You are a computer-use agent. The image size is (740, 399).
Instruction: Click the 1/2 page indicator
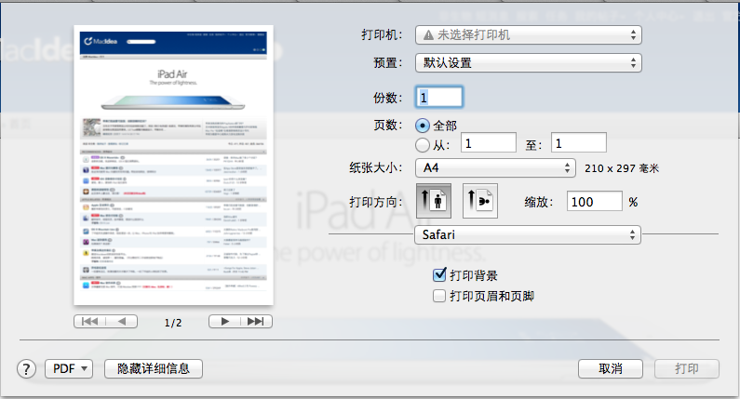[x=173, y=323]
